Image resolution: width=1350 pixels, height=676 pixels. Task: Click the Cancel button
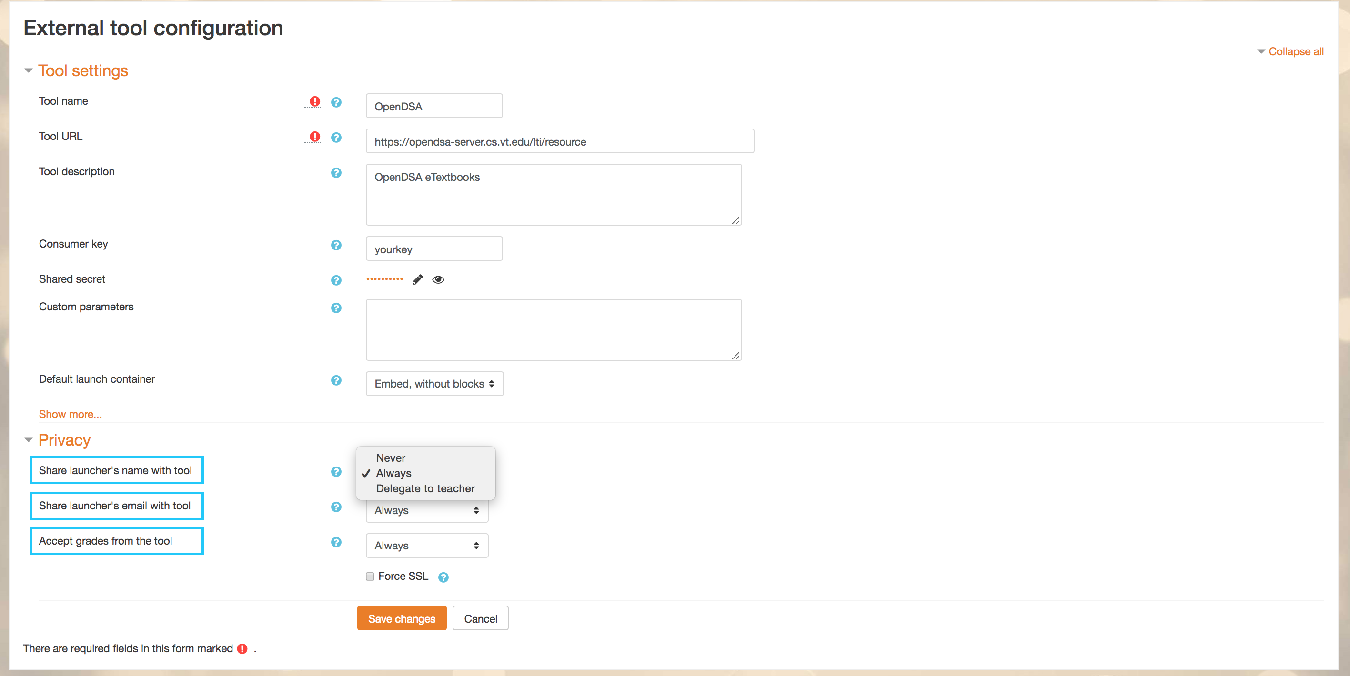coord(481,618)
